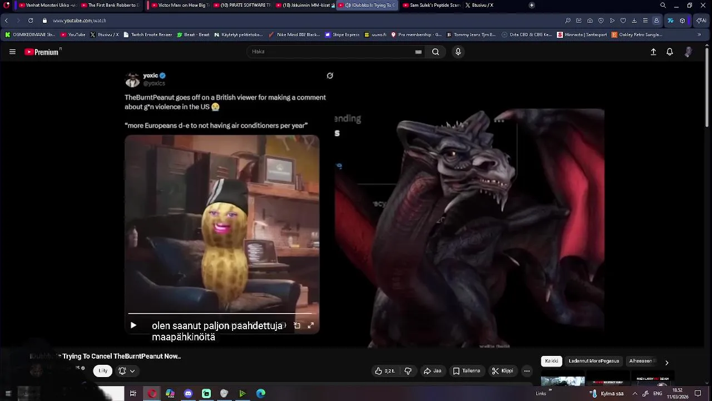Open the taskbar clock and date

(677, 393)
